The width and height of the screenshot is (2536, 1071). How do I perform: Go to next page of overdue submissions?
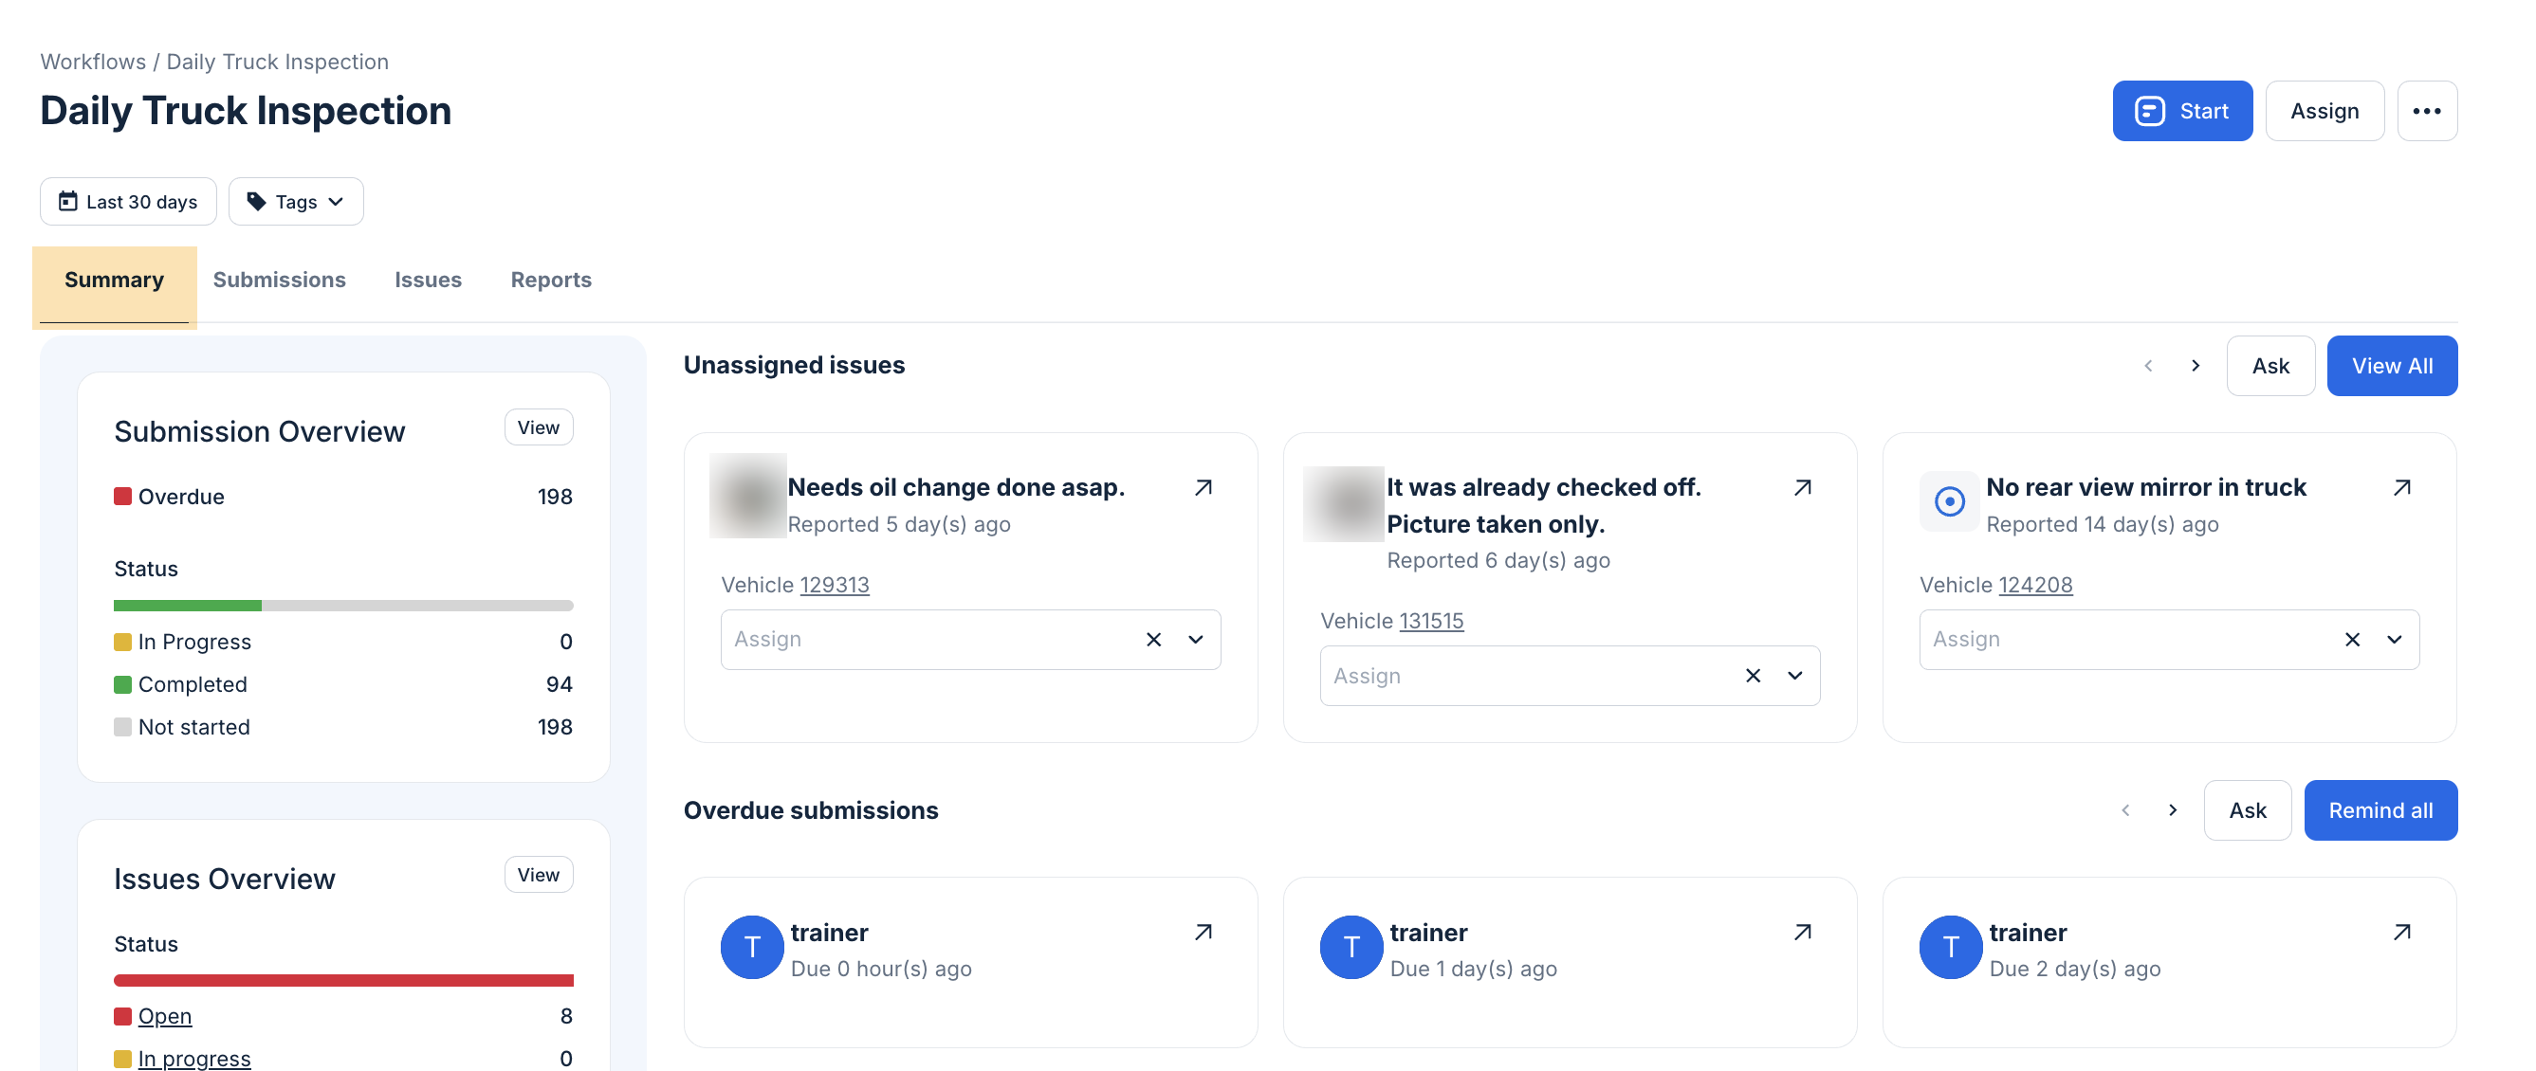click(2173, 810)
